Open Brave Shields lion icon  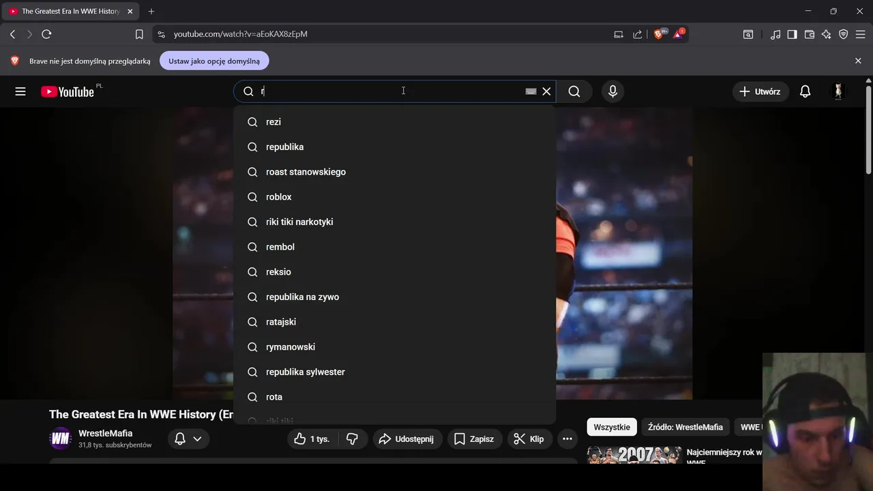pos(660,33)
